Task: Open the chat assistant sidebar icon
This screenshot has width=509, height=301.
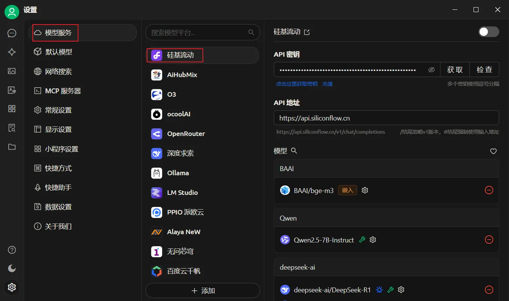Action: (x=12, y=33)
